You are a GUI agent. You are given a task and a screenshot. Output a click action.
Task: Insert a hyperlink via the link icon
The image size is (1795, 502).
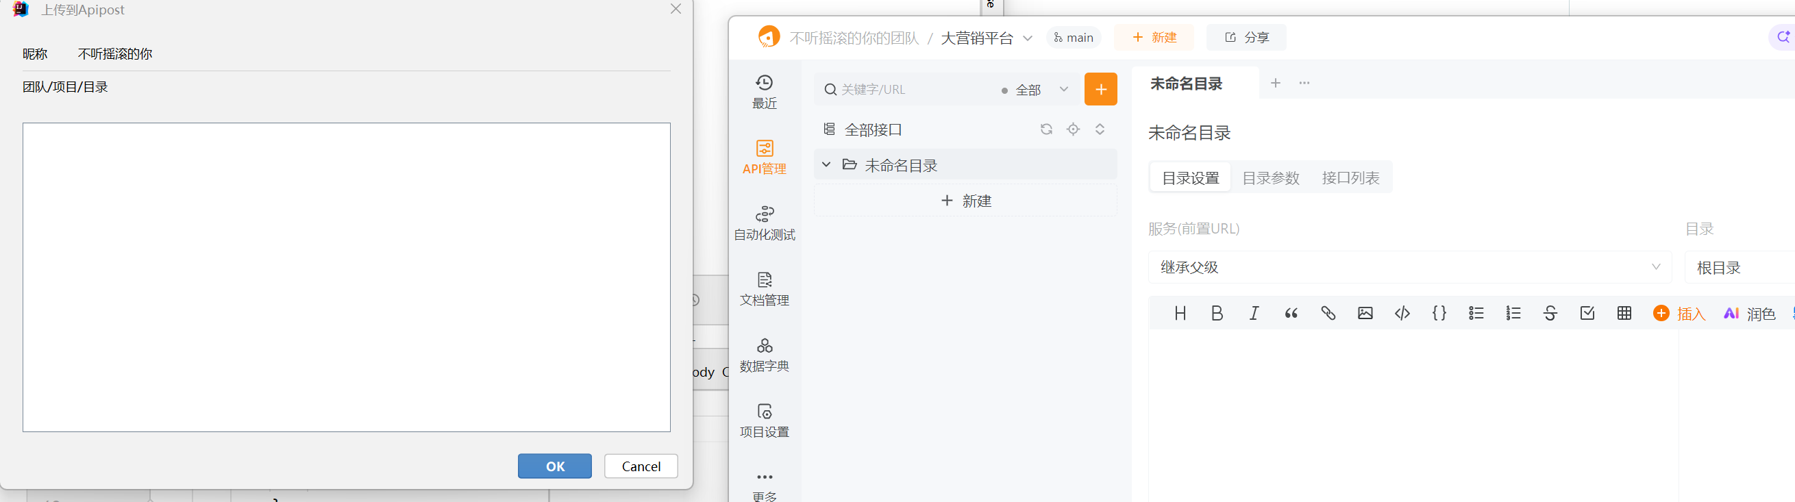[1328, 313]
